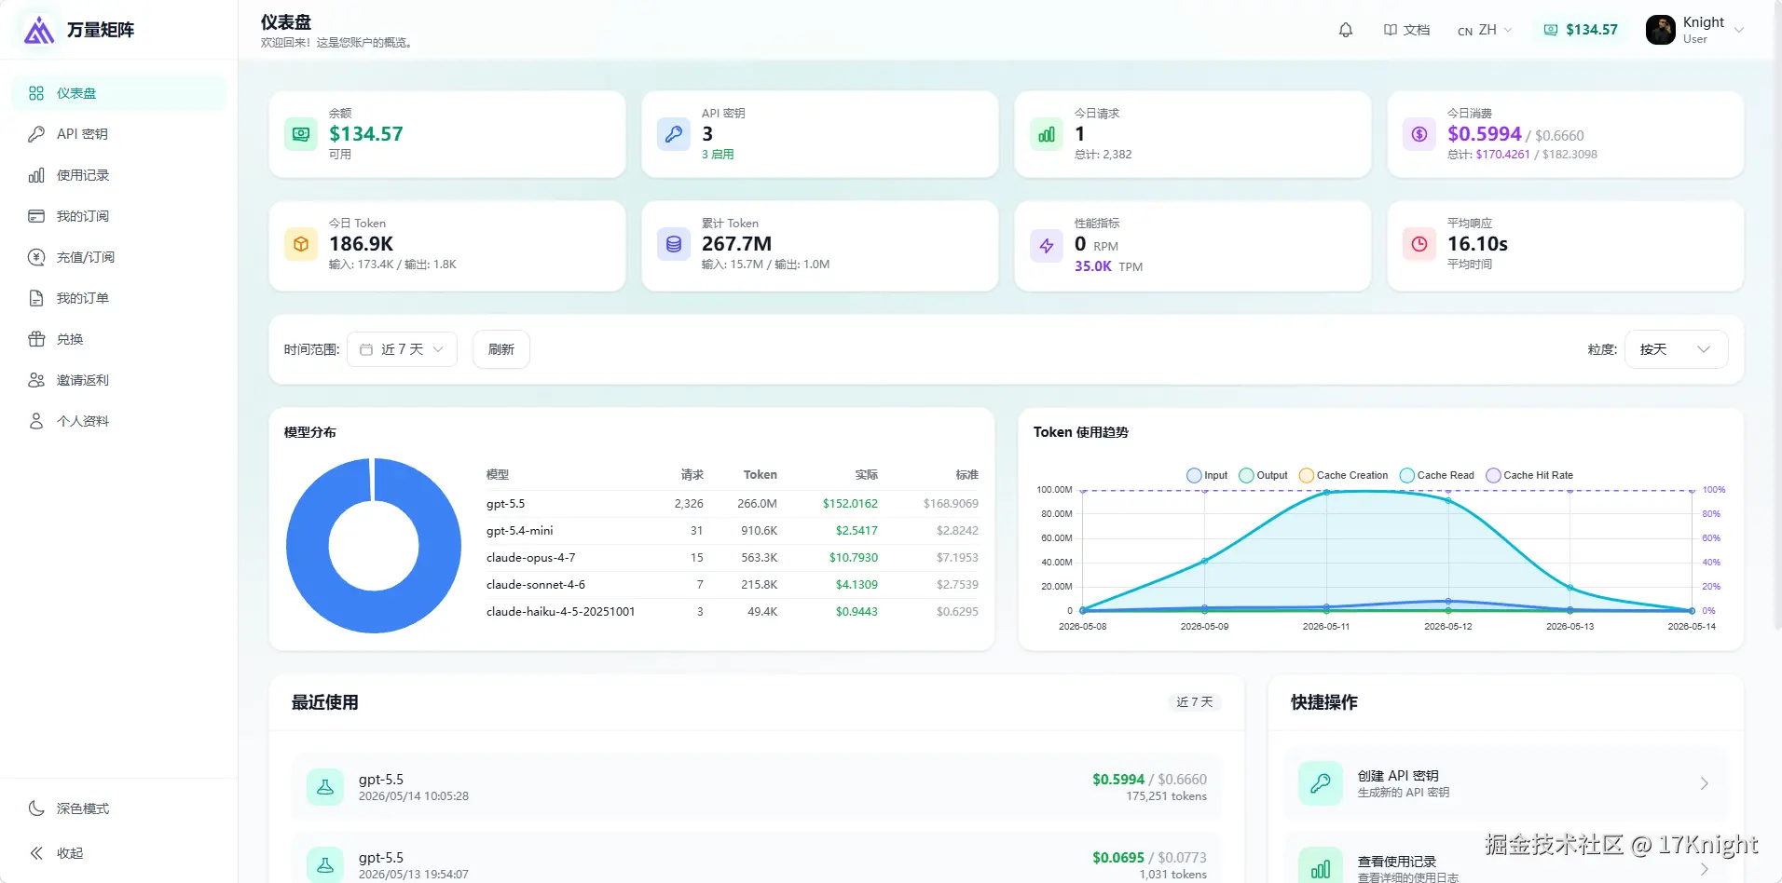
Task: Click the 16.10s average response value
Action: [x=1477, y=244]
